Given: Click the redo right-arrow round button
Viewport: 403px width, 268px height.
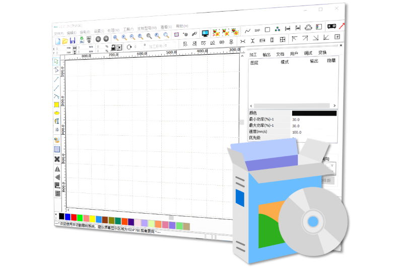Looking at the screenshot, I should tap(106, 39).
